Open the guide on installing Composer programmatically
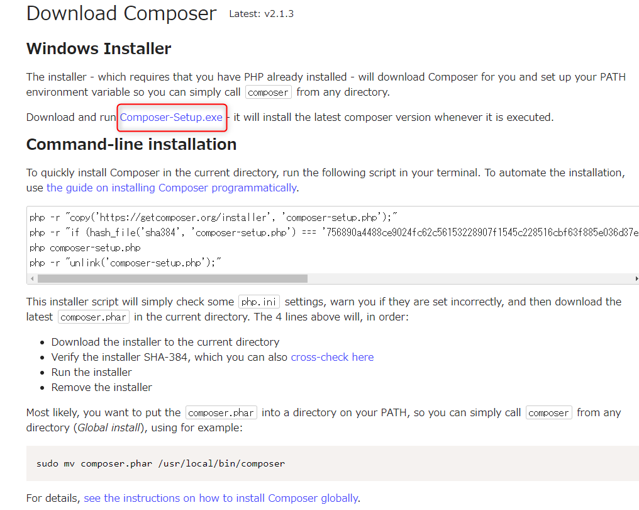Viewport: 639px width, 510px height. pos(172,188)
